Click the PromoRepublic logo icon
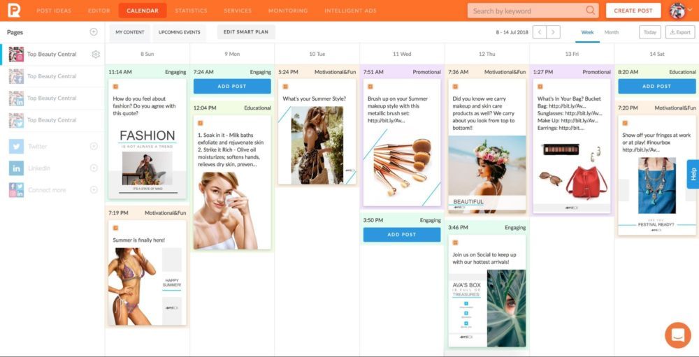Screen dimensions: 699x357 coord(14,10)
